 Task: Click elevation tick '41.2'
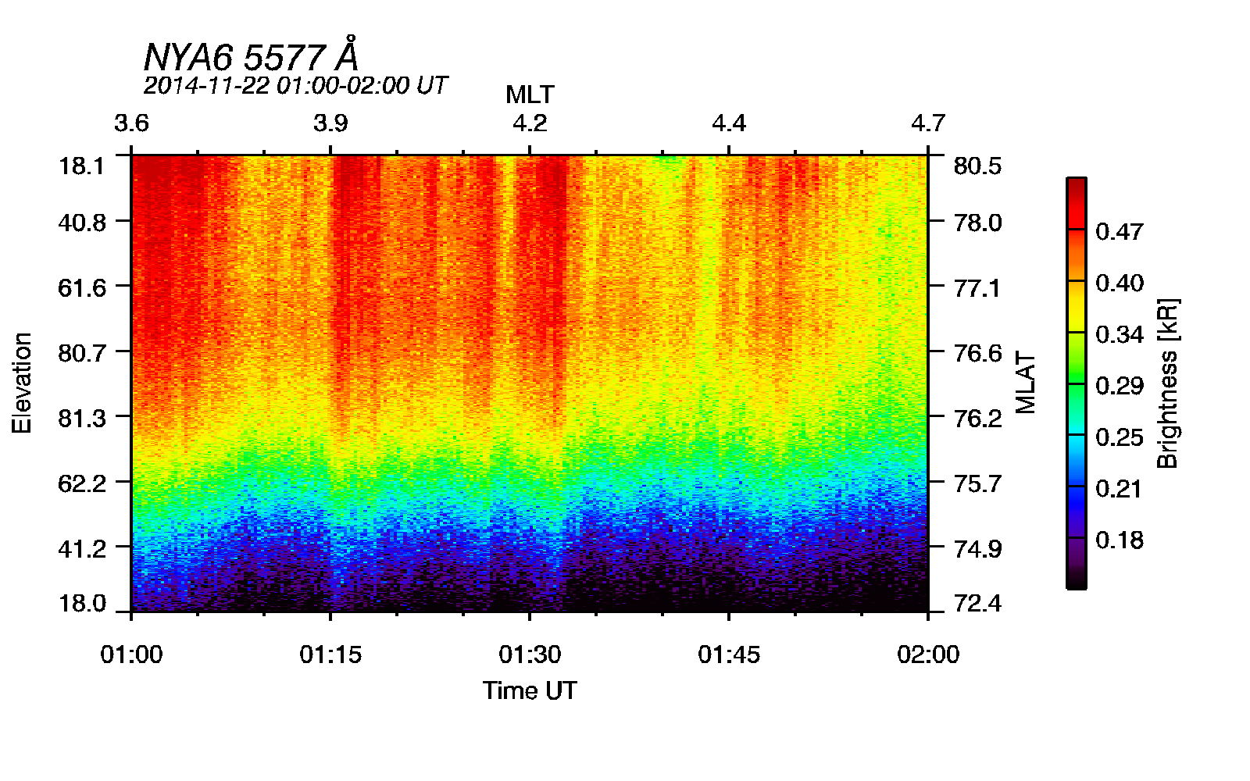tap(82, 549)
